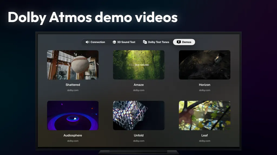This screenshot has width=277, height=155.
Task: Play the Shattered baseball demo thumbnail
Action: coord(73,65)
